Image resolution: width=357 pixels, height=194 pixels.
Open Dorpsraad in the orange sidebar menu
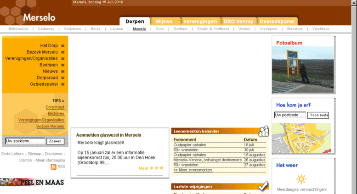(x=47, y=78)
